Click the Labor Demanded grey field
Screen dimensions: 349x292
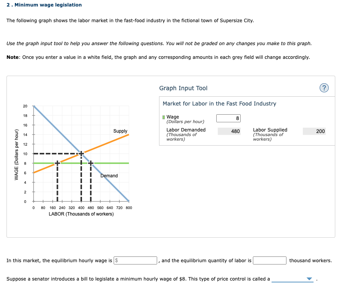pos(229,131)
